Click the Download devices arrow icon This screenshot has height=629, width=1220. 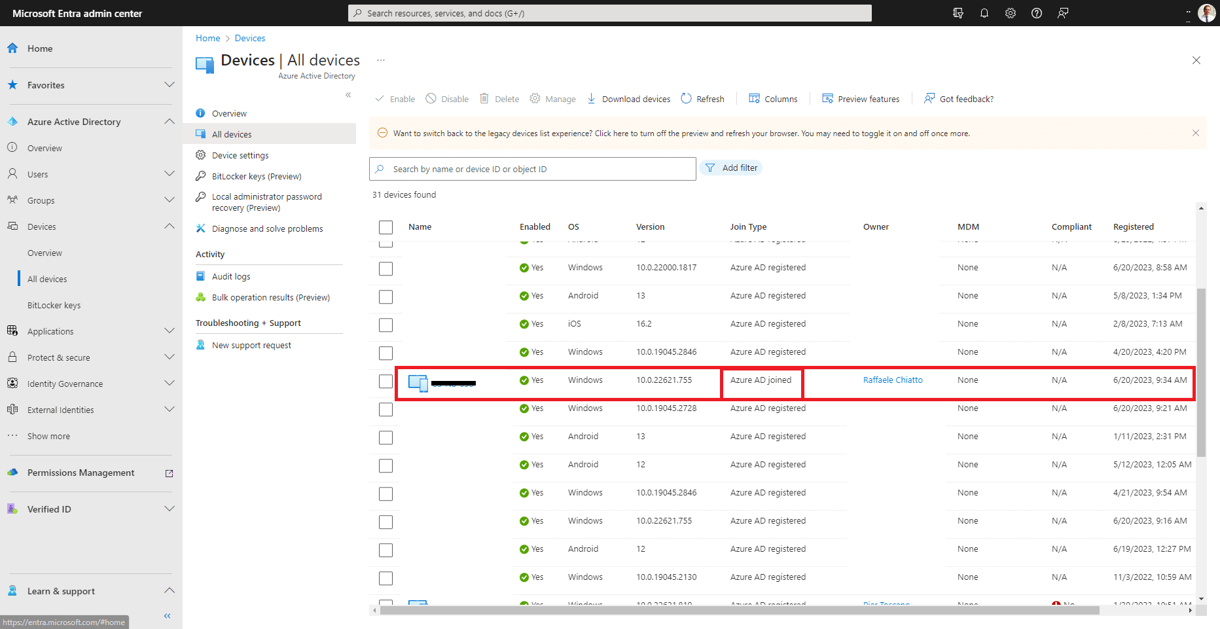[591, 98]
